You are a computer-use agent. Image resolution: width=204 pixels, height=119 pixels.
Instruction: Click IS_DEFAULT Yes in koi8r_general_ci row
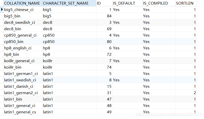(x=127, y=61)
